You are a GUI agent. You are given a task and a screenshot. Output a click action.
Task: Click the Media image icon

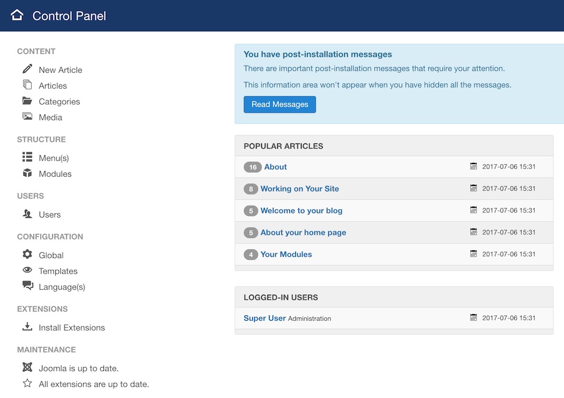(x=27, y=117)
